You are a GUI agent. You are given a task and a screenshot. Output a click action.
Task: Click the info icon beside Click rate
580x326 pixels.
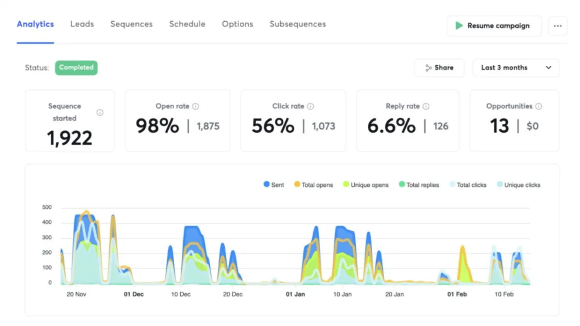(x=310, y=106)
